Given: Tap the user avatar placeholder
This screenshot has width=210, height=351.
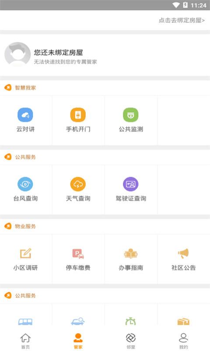Looking at the screenshot, I should [17, 54].
